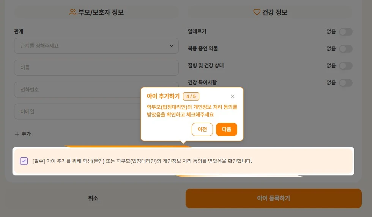Submit with 아이 등록하기 button
Screen dimensions: 372x217
(274, 198)
